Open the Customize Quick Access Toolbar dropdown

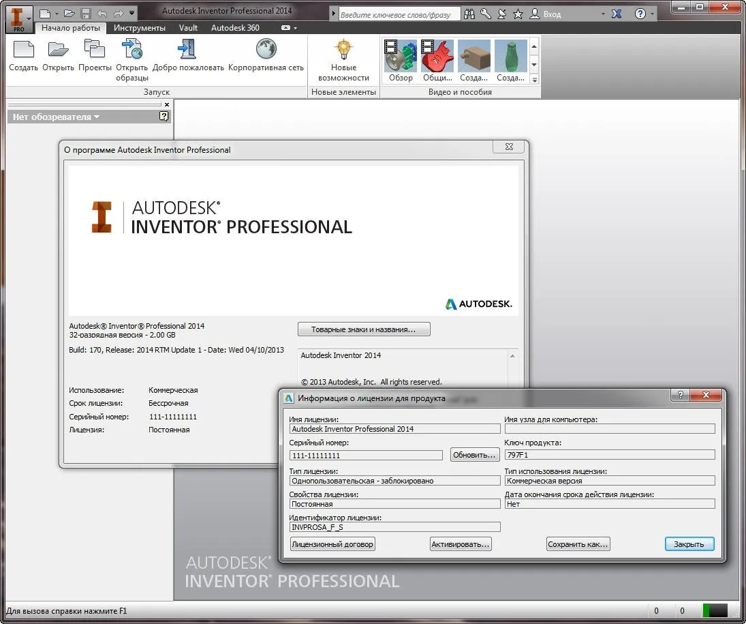[x=131, y=14]
